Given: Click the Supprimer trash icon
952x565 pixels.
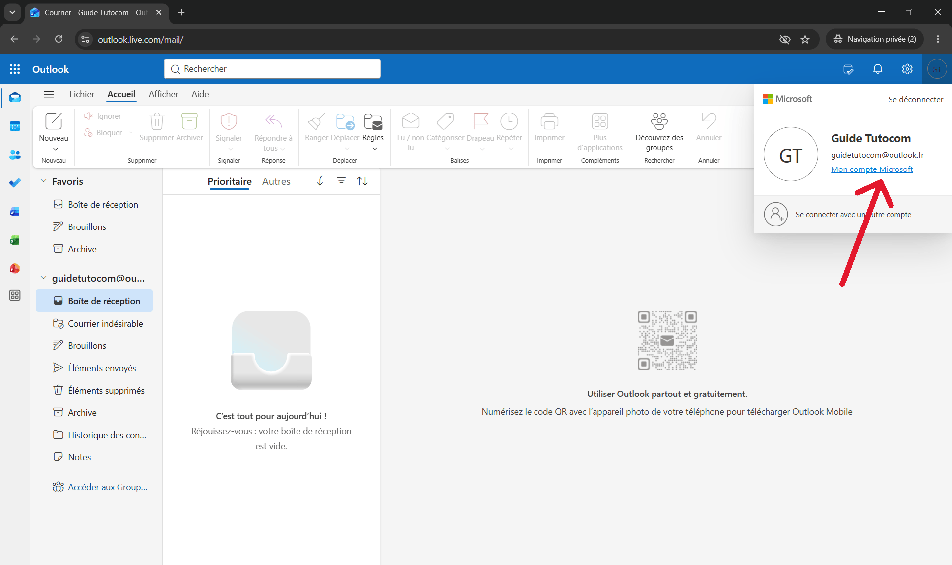Looking at the screenshot, I should [x=157, y=121].
